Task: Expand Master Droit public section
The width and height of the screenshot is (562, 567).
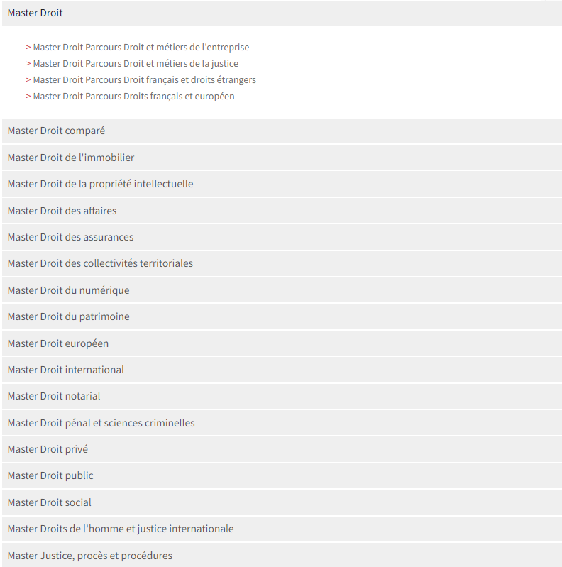Action: [282, 476]
